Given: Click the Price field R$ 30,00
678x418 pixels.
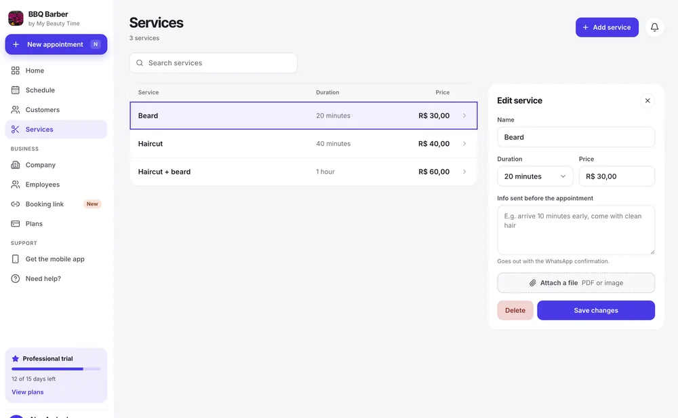Looking at the screenshot, I should [616, 176].
